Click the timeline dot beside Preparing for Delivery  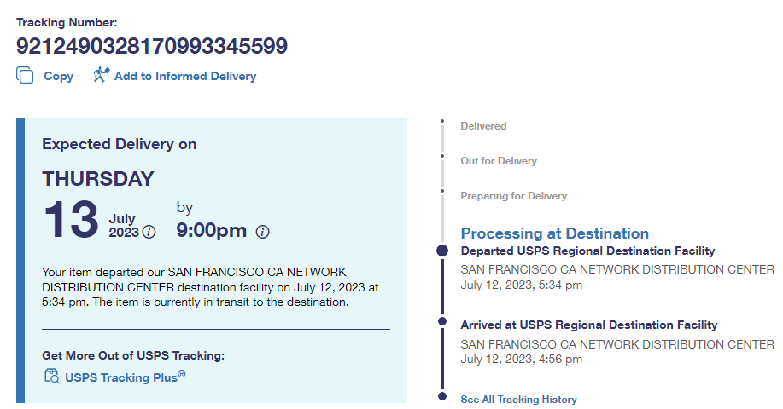(442, 192)
